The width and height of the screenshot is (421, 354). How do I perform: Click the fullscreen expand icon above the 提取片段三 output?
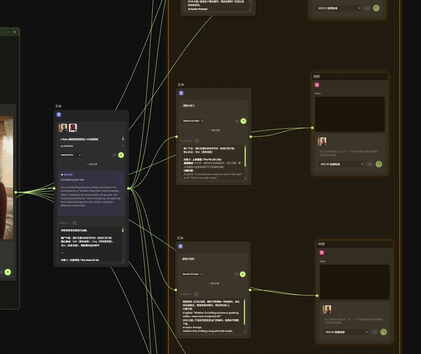[x=197, y=141]
